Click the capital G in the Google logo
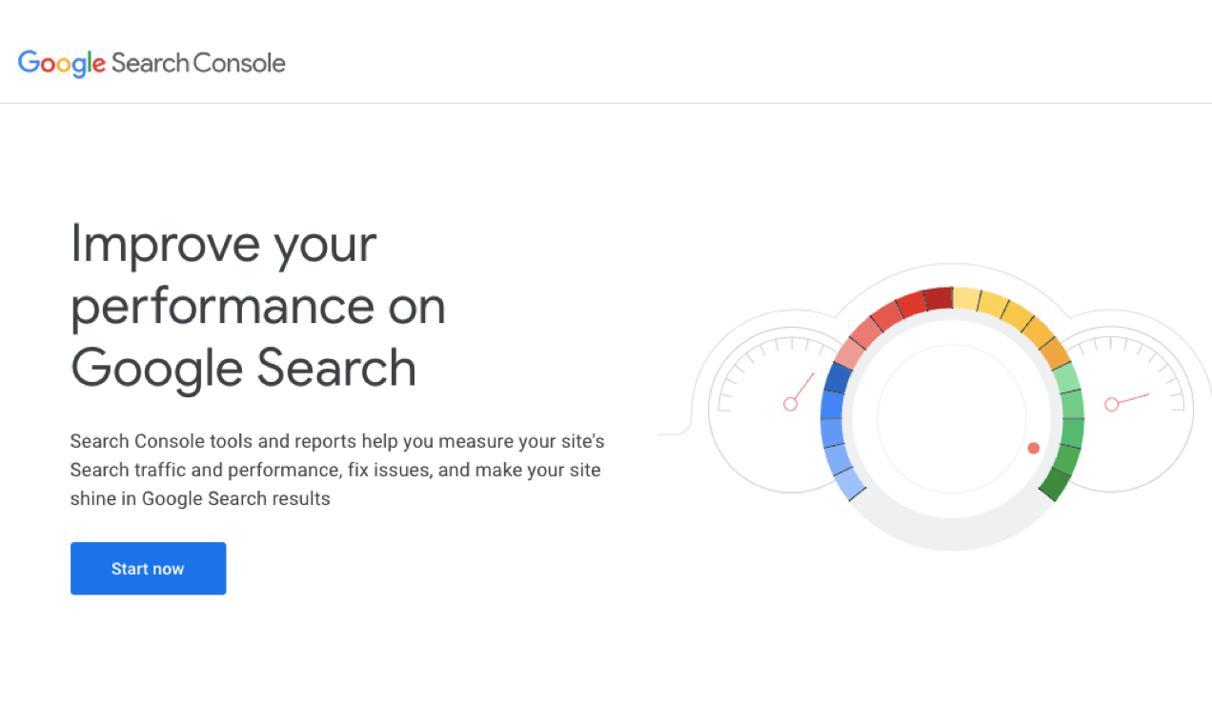This screenshot has width=1212, height=724. [28, 63]
